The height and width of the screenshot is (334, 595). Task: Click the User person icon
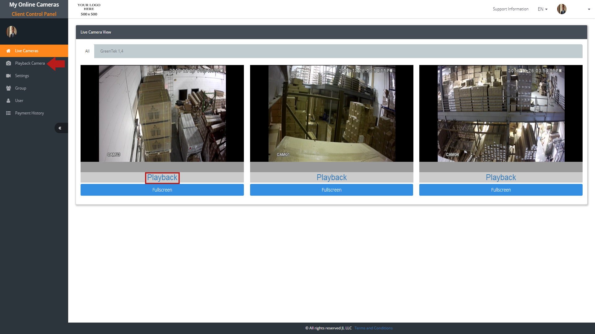click(x=8, y=101)
